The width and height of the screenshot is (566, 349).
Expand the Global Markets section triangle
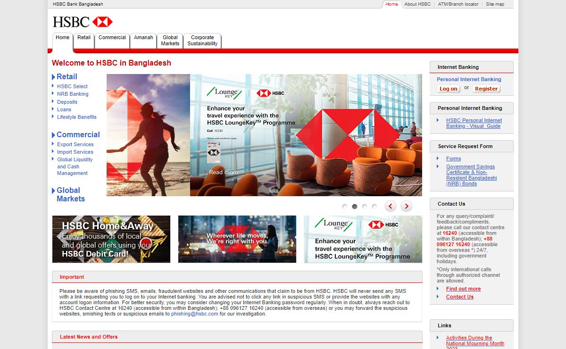coord(53,191)
